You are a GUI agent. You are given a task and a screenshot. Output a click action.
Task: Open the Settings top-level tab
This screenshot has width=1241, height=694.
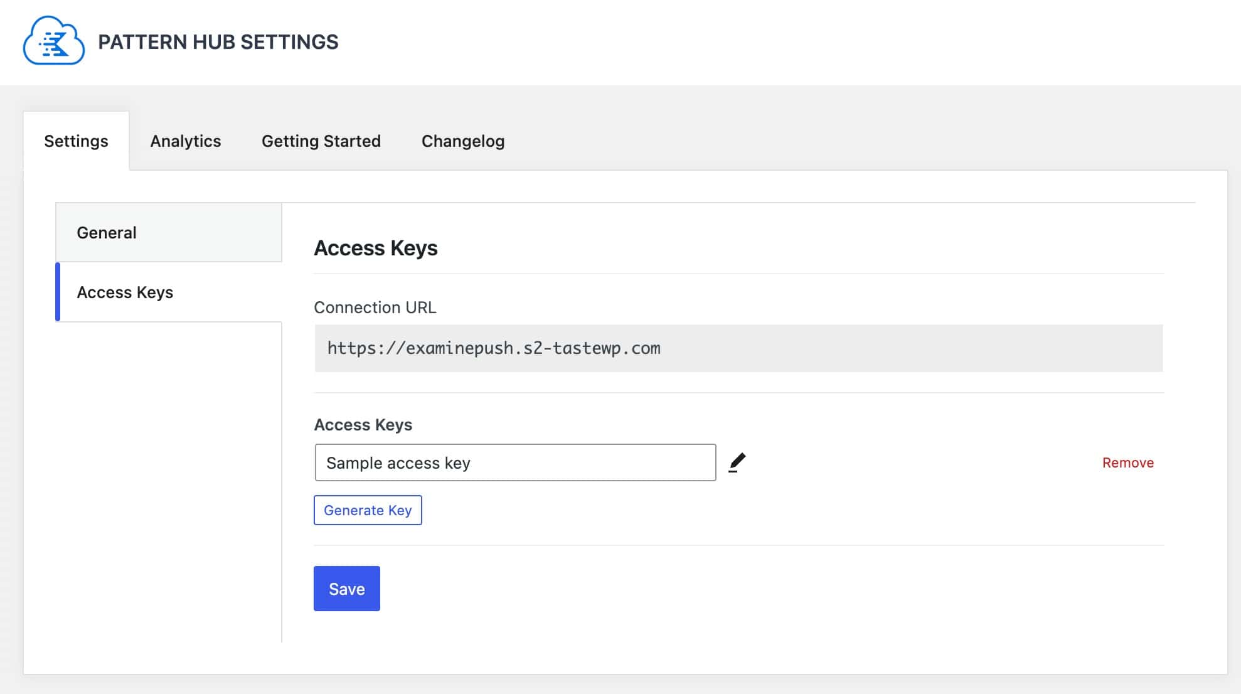coord(76,141)
